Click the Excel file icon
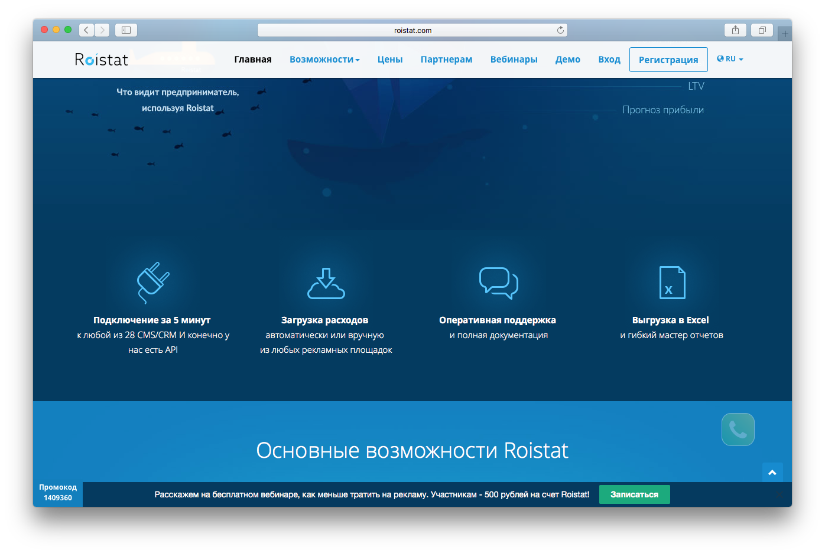Viewport: 825px width, 554px height. click(x=672, y=283)
